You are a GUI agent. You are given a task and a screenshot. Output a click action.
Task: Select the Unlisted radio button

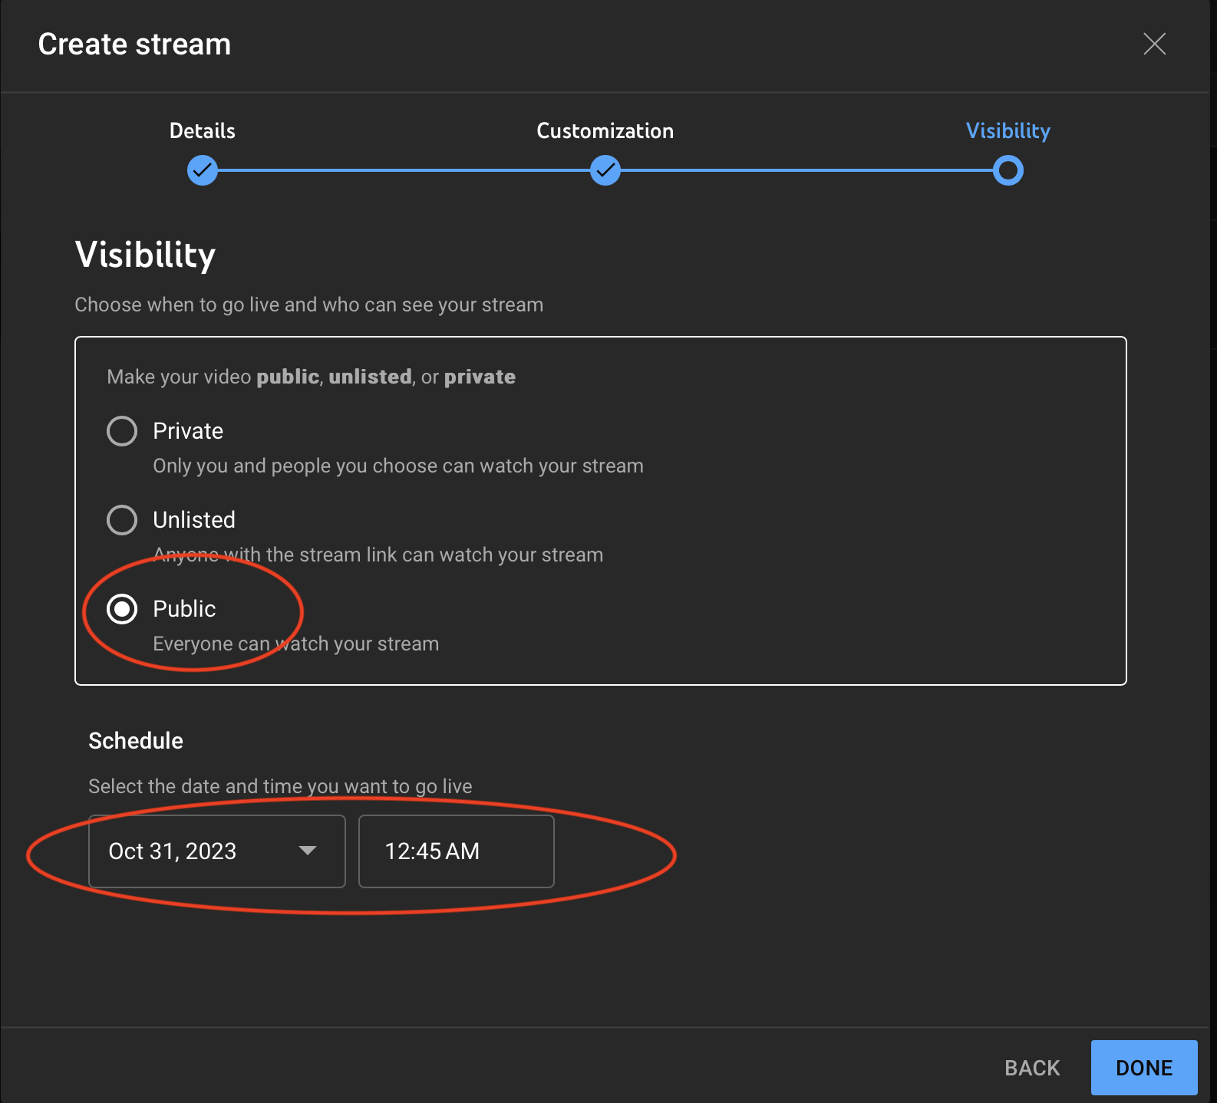tap(122, 520)
